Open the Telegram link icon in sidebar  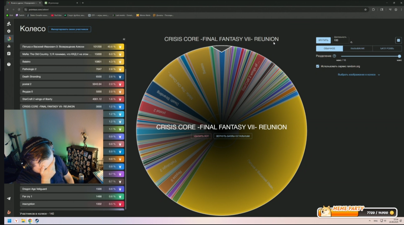pyautogui.click(x=9, y=198)
